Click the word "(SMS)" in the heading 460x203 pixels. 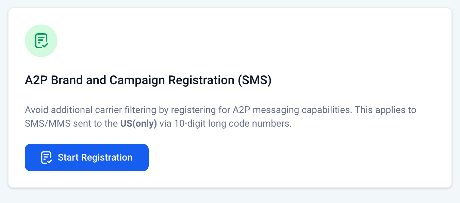(254, 80)
